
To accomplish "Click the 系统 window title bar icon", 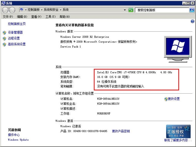I will tap(3, 3).
